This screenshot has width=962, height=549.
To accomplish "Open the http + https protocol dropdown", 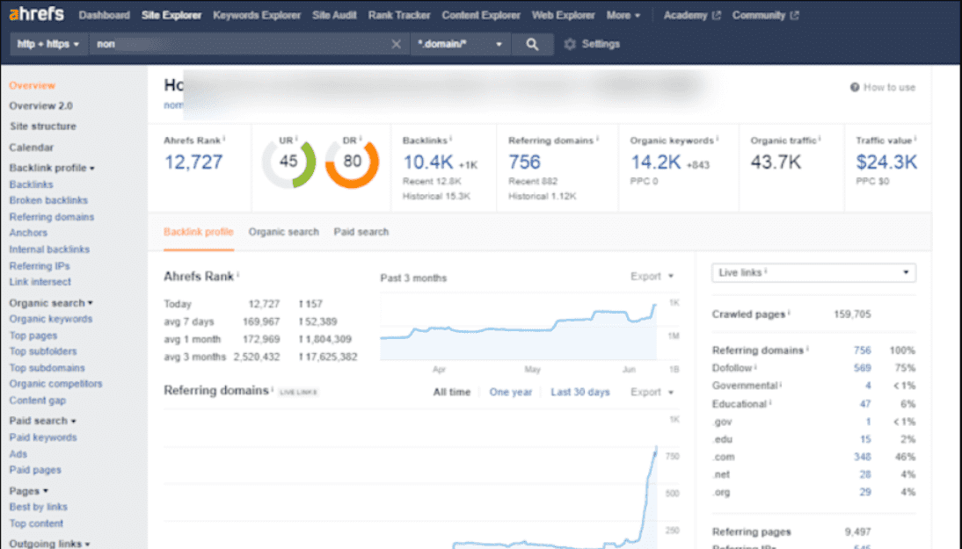I will tap(48, 45).
